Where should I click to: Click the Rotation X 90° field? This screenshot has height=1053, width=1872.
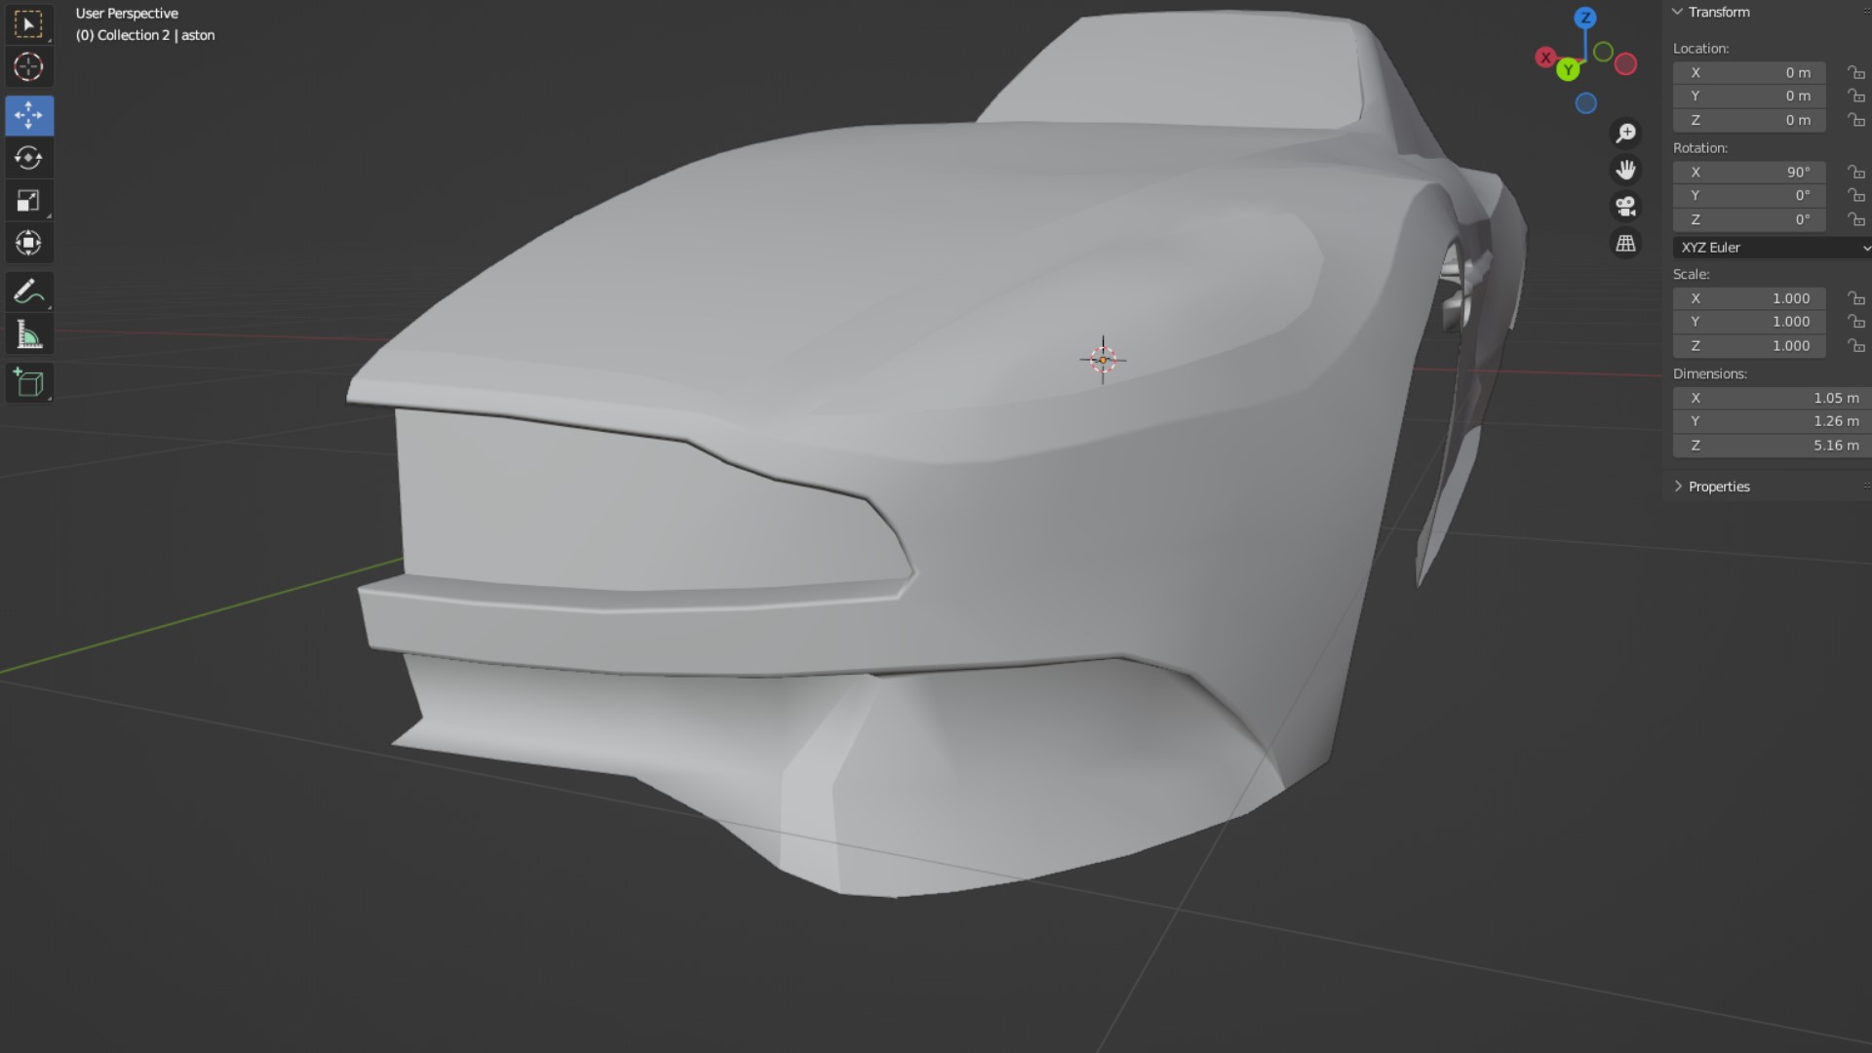click(1749, 172)
